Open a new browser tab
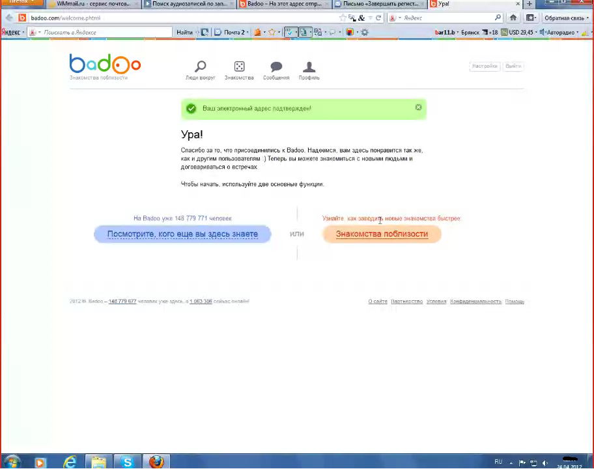The width and height of the screenshot is (594, 469). 530,4
